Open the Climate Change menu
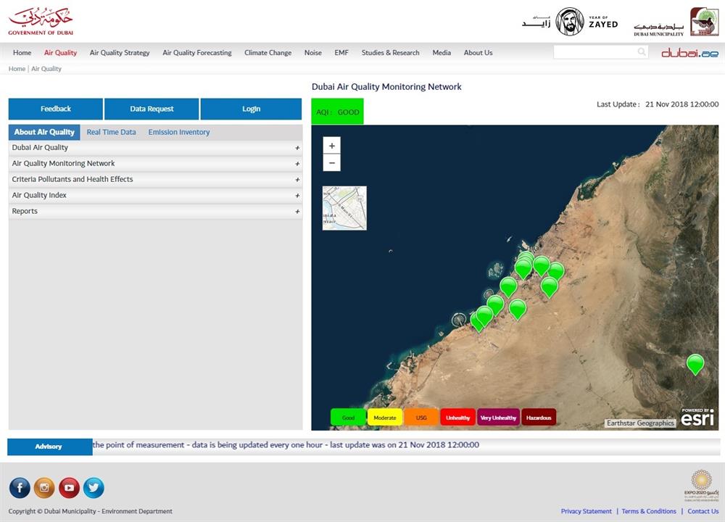The width and height of the screenshot is (725, 522). 268,53
